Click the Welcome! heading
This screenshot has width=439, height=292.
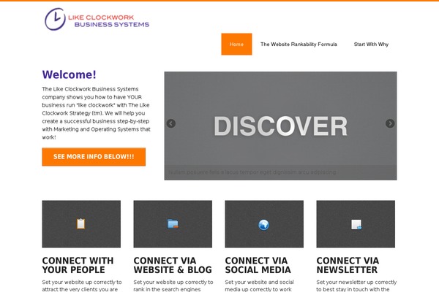tap(70, 74)
